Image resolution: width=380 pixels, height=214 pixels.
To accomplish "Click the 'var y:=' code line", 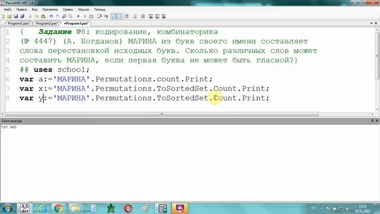I will 144,98.
